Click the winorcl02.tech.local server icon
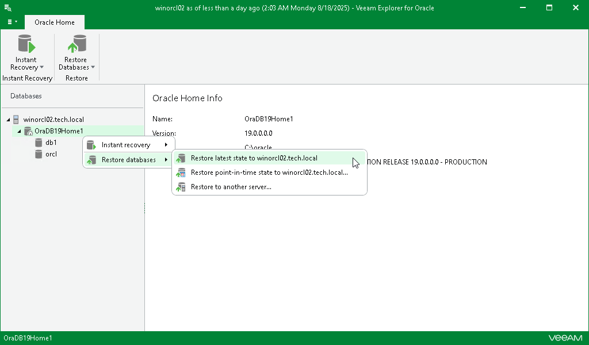This screenshot has width=589, height=345. point(16,119)
